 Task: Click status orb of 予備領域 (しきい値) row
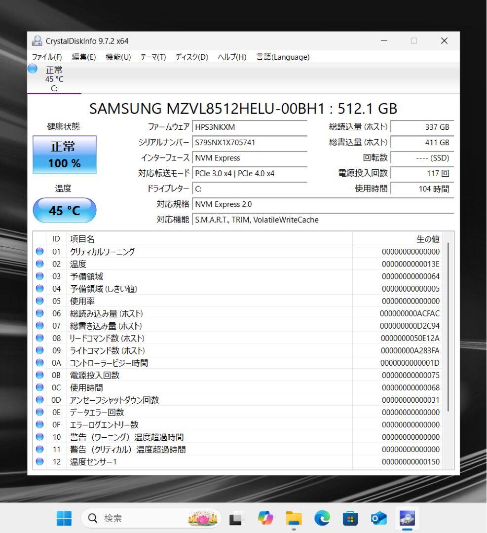(x=40, y=289)
